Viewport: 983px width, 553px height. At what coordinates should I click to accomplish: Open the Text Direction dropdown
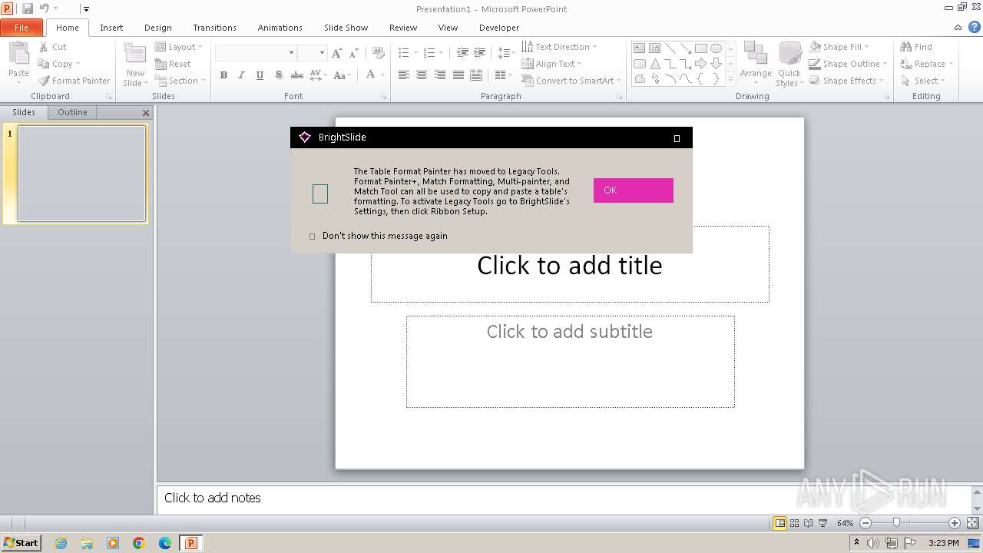pos(559,47)
